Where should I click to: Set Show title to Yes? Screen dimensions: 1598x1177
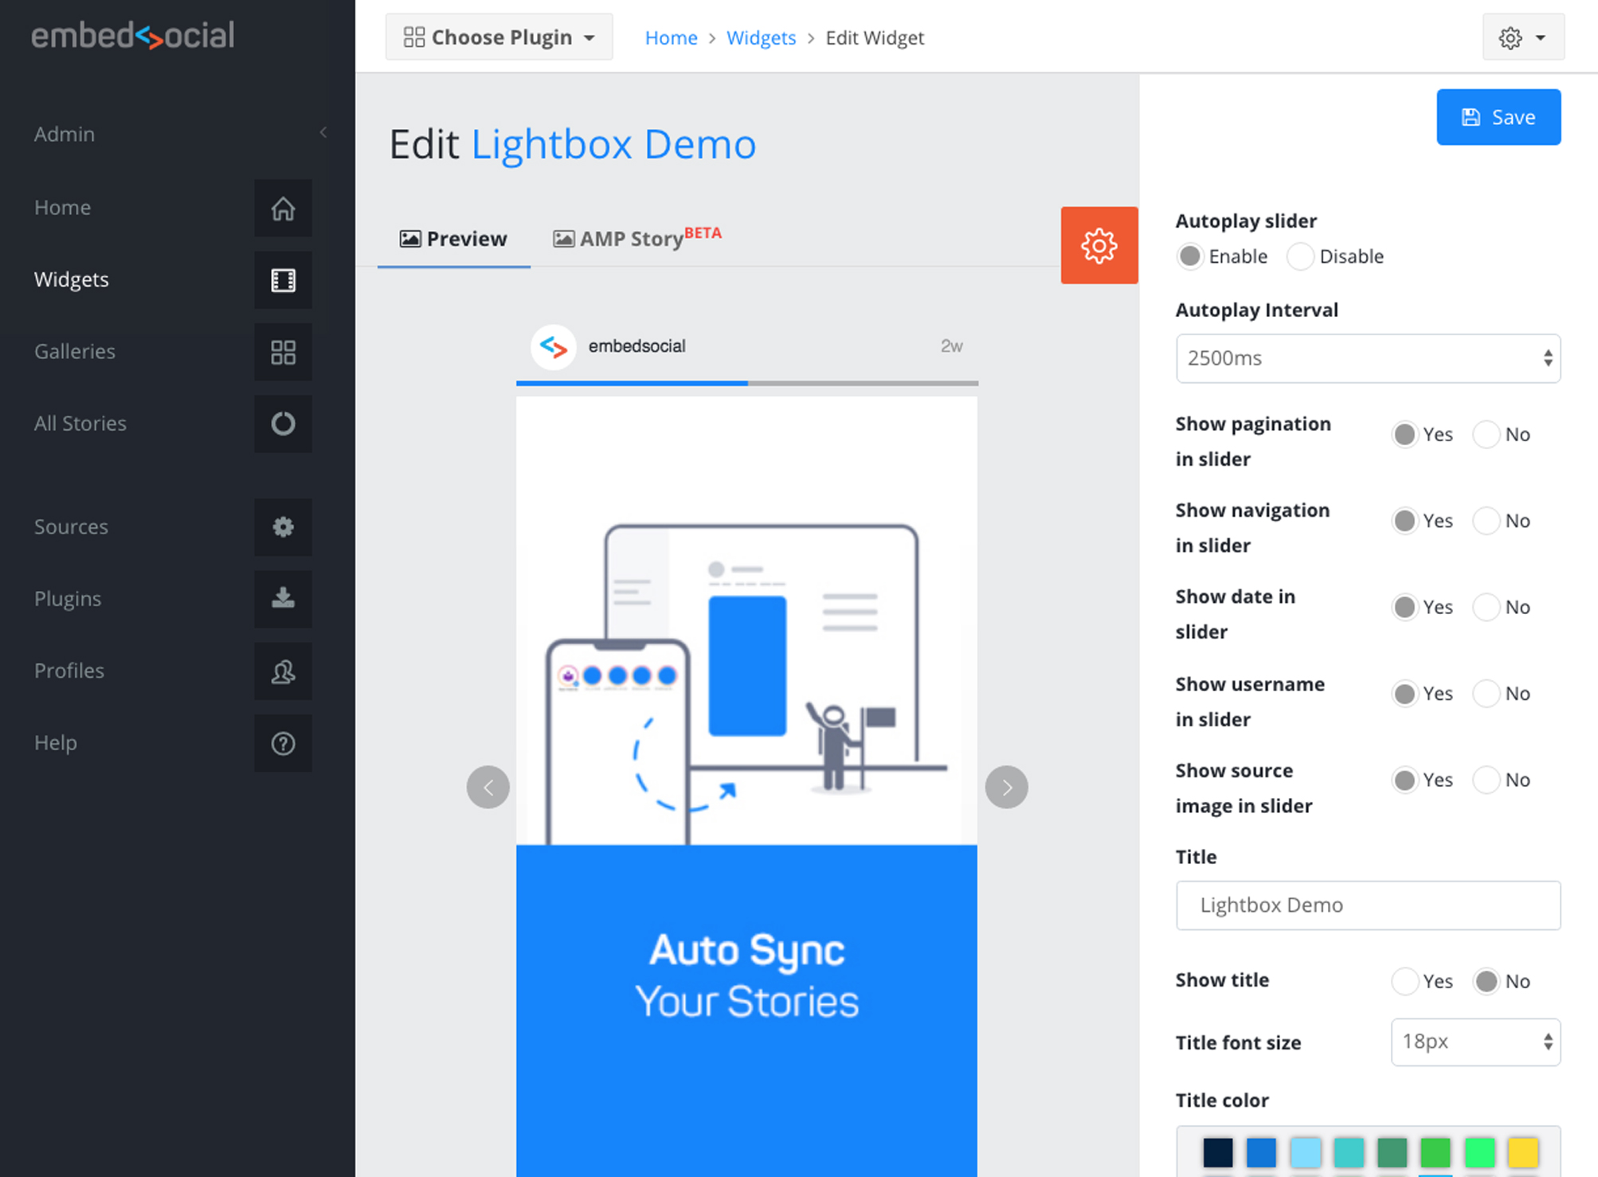(1405, 981)
